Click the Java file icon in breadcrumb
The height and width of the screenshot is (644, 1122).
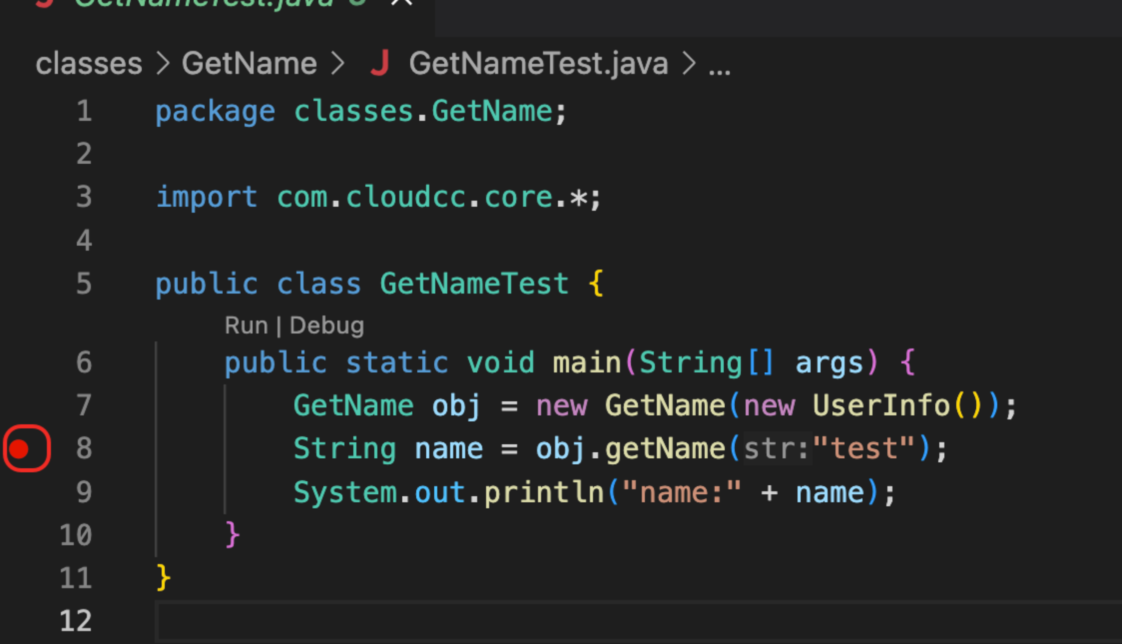click(380, 64)
